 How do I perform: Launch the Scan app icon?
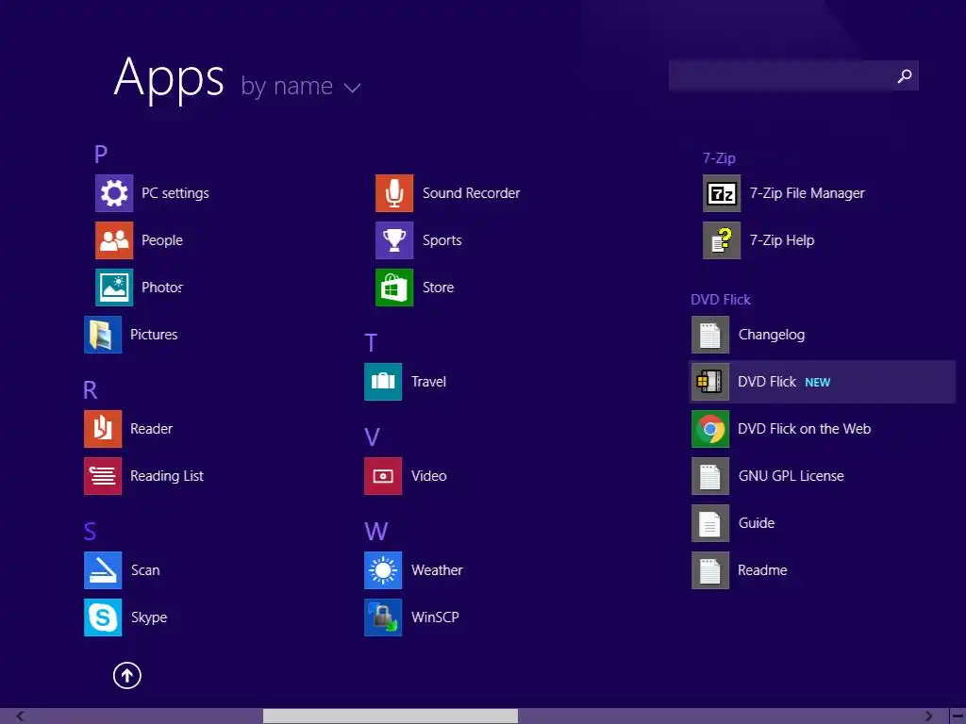(103, 570)
